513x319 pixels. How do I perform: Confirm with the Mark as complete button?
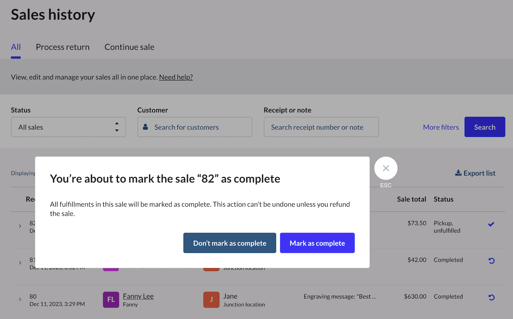(x=317, y=243)
